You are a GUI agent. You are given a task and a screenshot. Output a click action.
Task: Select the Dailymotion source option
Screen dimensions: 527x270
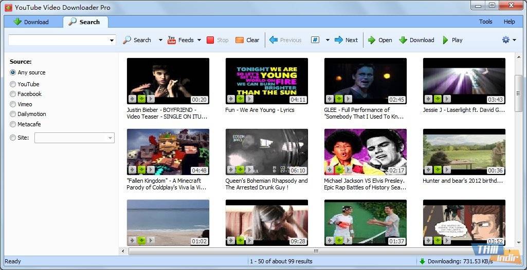coord(13,114)
